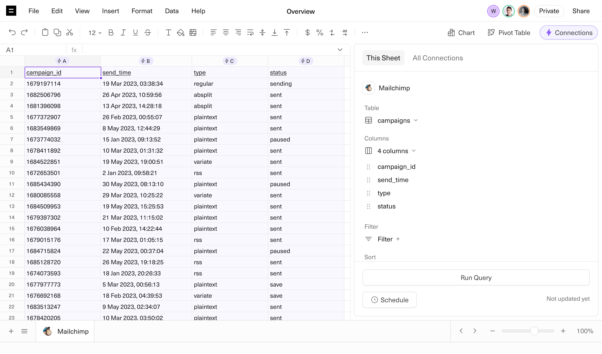Toggle underline formatting
The image size is (602, 354).
tap(135, 32)
